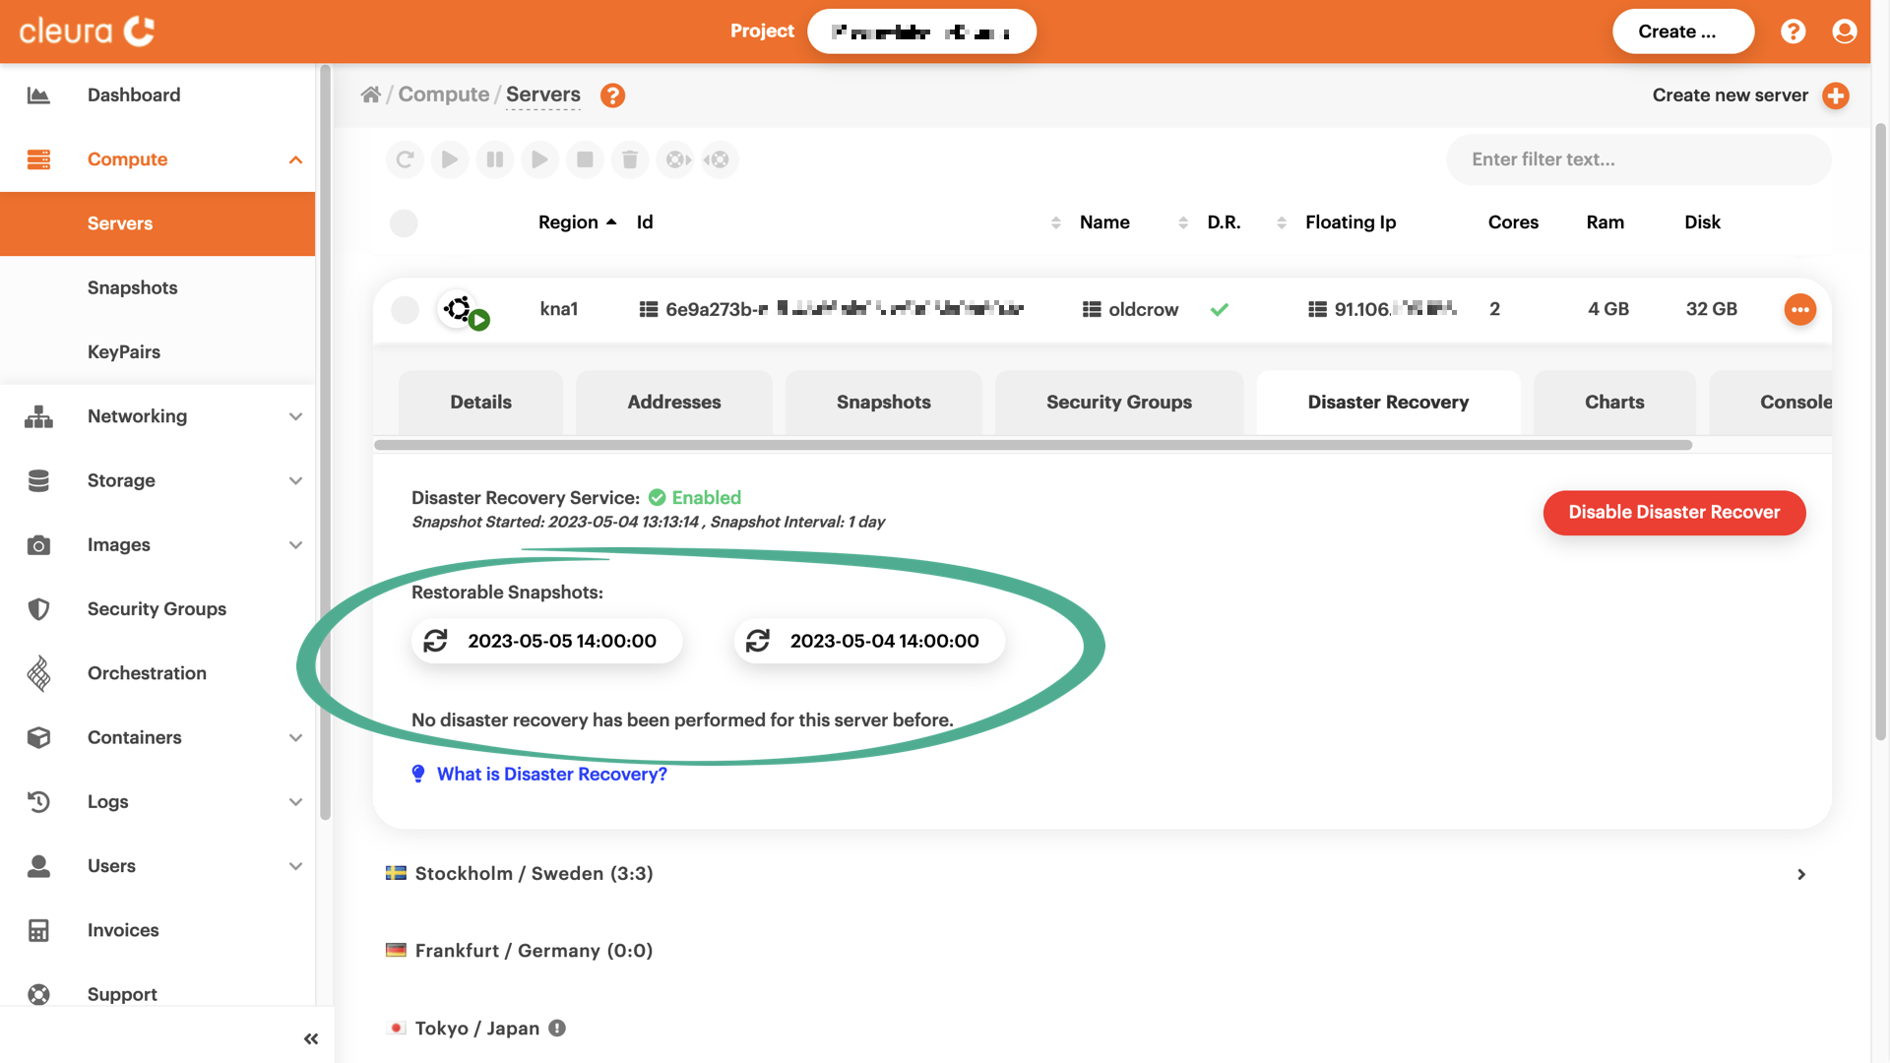Click the pause button in the toolbar
Viewport: 1890px width, 1063px height.
494,158
